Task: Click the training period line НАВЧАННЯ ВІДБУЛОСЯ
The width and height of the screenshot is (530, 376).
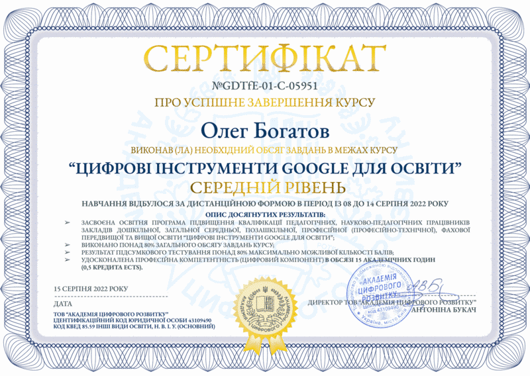Action: click(x=265, y=204)
